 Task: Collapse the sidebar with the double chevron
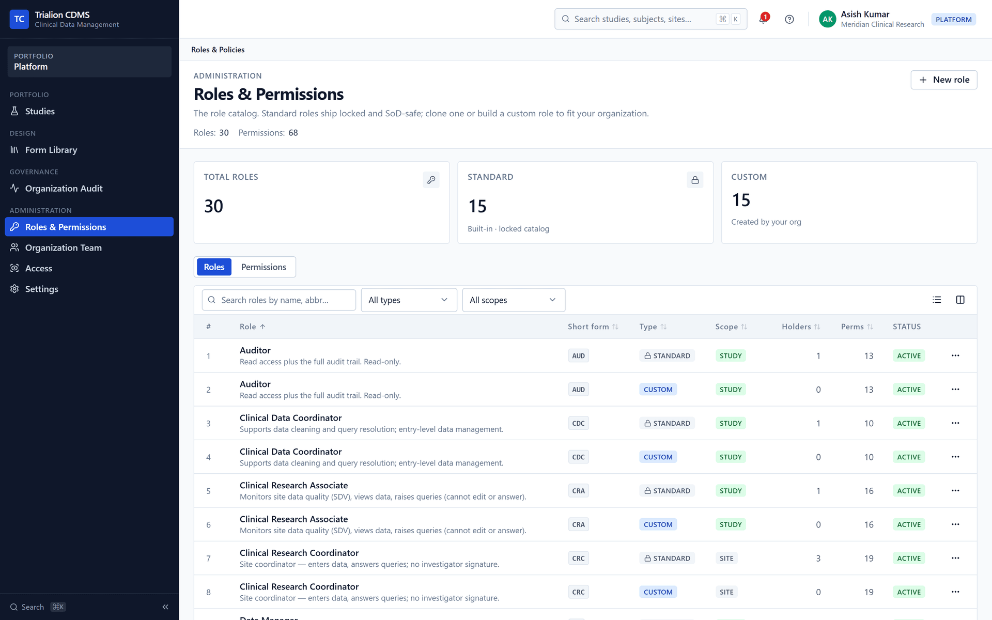(165, 607)
